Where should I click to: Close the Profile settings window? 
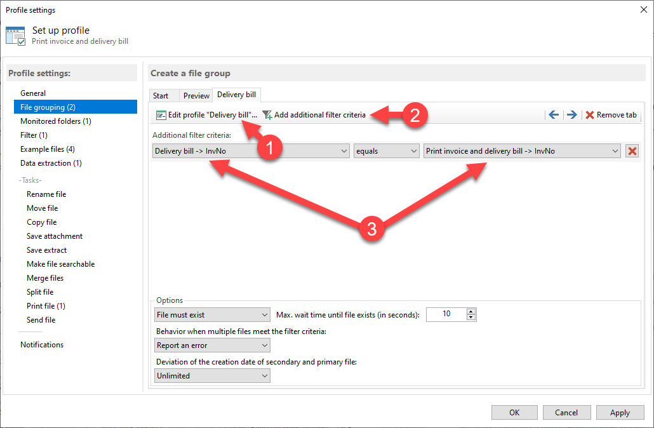click(x=643, y=10)
